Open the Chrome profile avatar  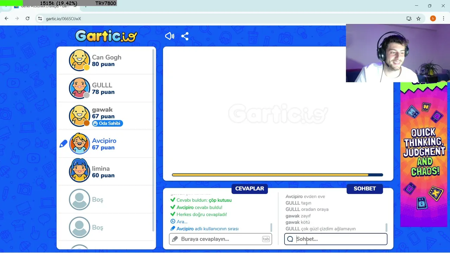[x=433, y=19]
